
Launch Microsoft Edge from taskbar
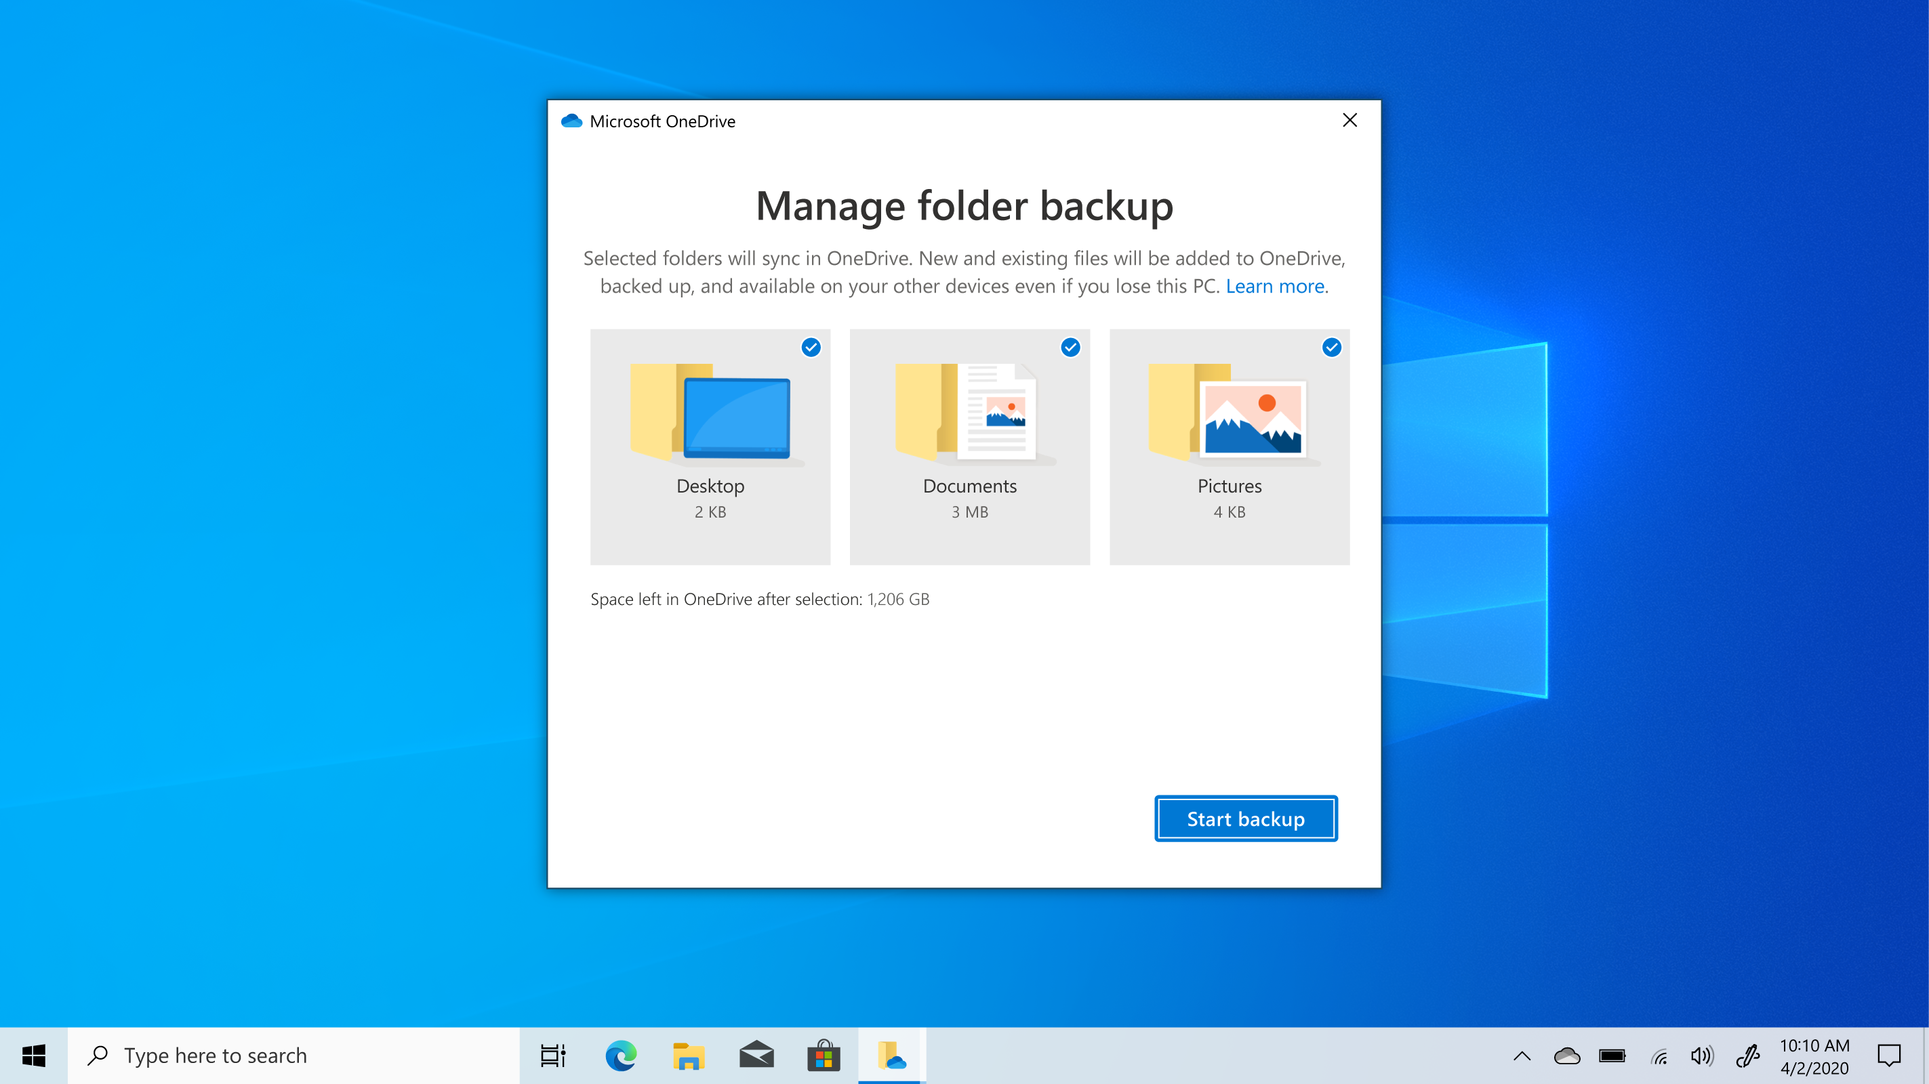click(x=621, y=1056)
